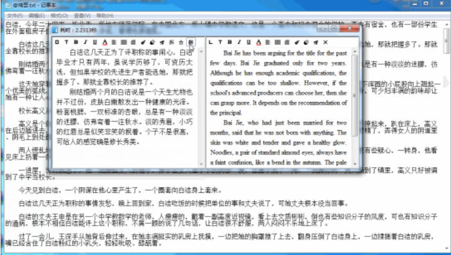The image size is (451, 255).
Task: Close the 耗时 translation window
Action: point(349,28)
